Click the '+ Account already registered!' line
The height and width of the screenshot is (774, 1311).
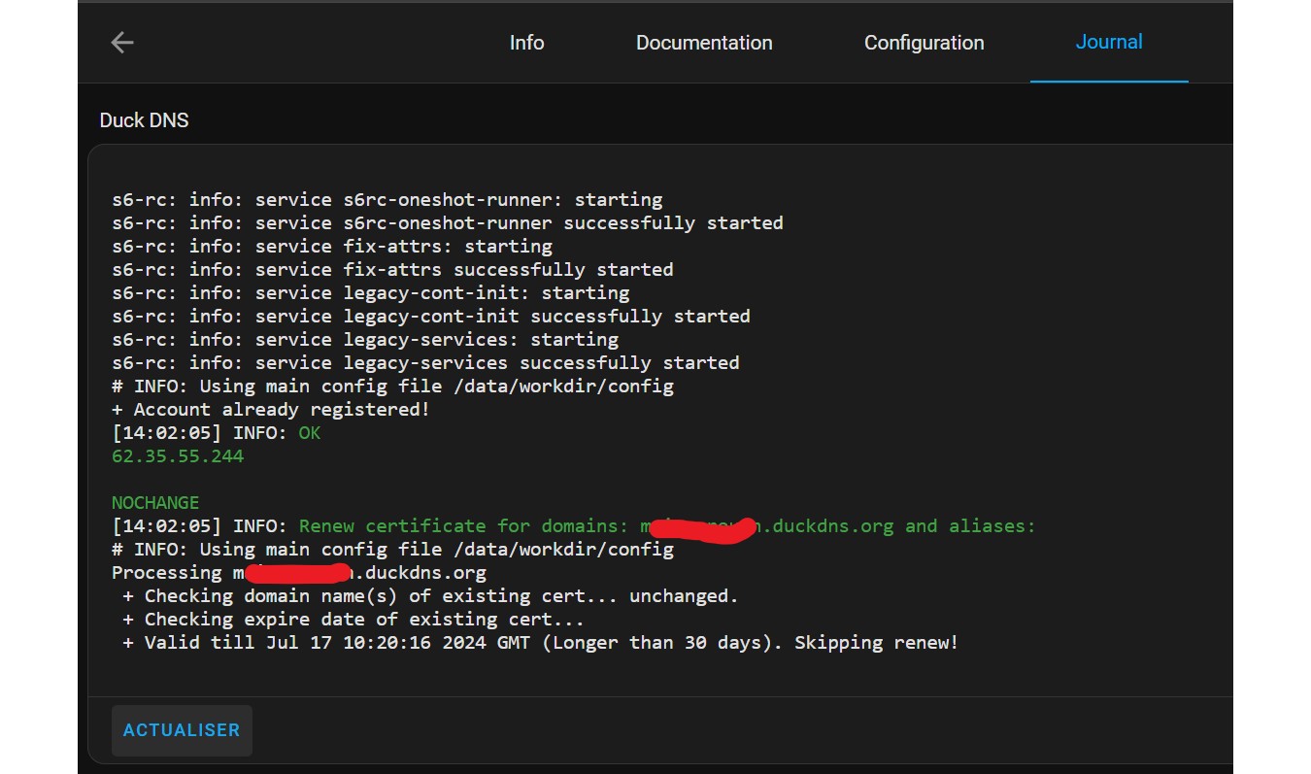(271, 410)
